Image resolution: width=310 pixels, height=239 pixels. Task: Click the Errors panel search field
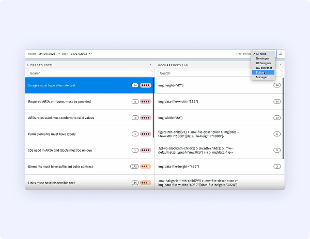[x=89, y=73]
